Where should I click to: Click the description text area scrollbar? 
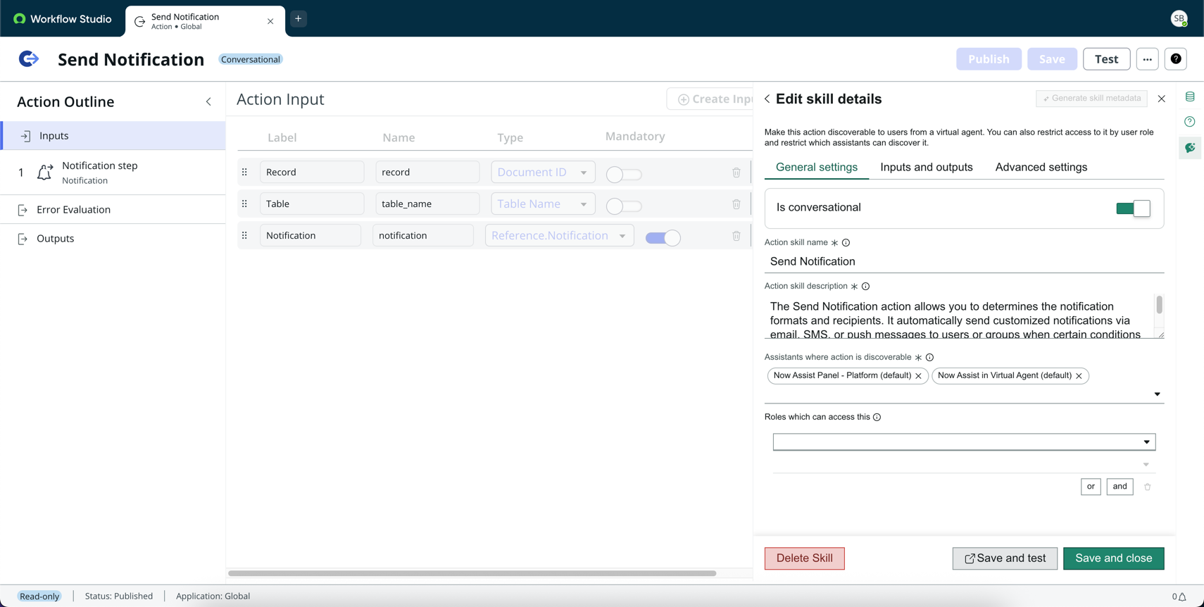tap(1159, 305)
